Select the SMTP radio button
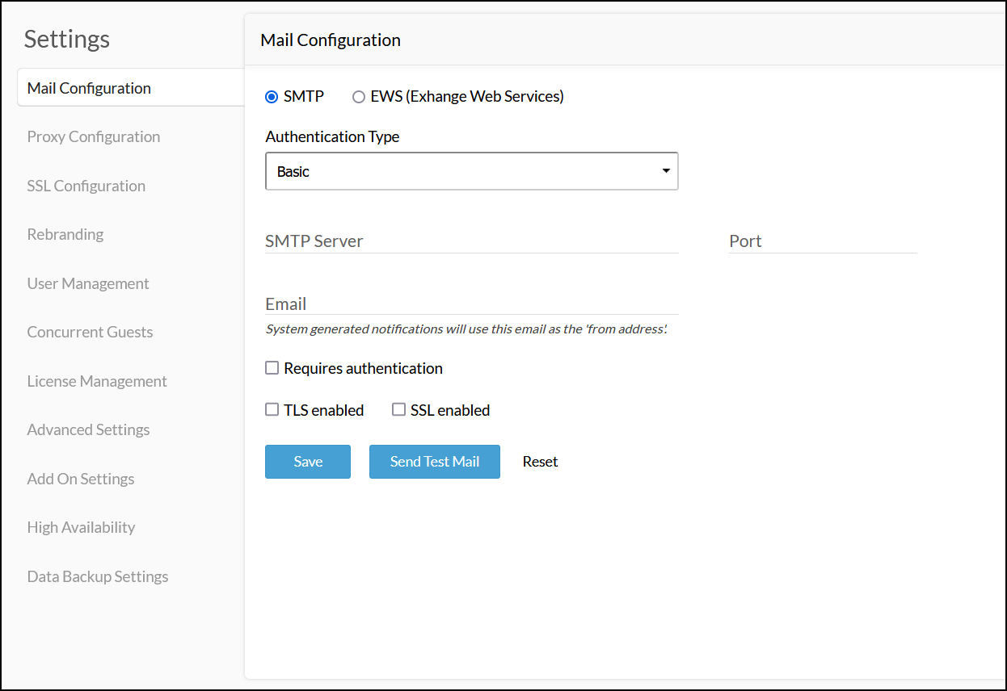Viewport: 1007px width, 691px height. tap(272, 97)
